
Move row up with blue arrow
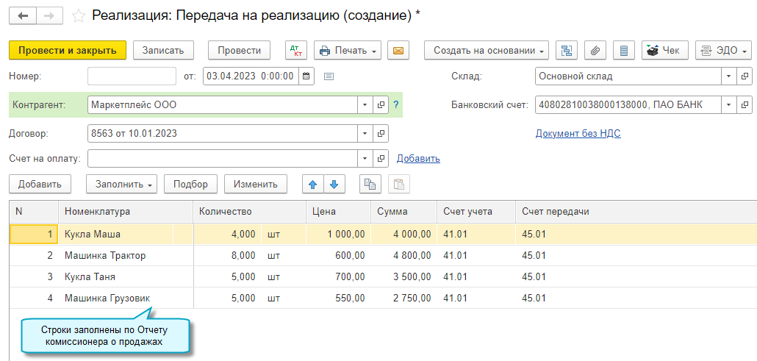click(x=313, y=184)
